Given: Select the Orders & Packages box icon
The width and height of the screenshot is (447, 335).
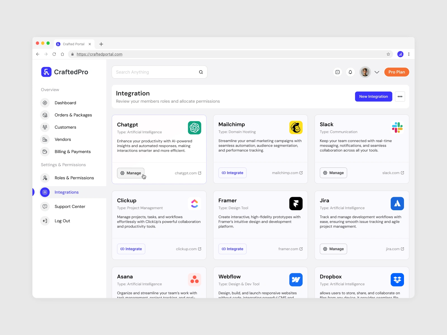Looking at the screenshot, I should pyautogui.click(x=45, y=115).
